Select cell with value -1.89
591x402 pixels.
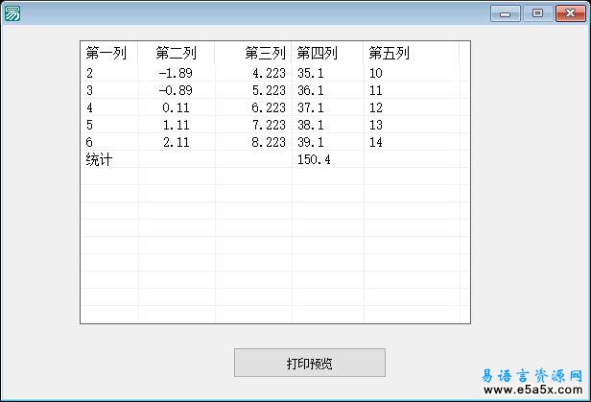[x=175, y=73]
